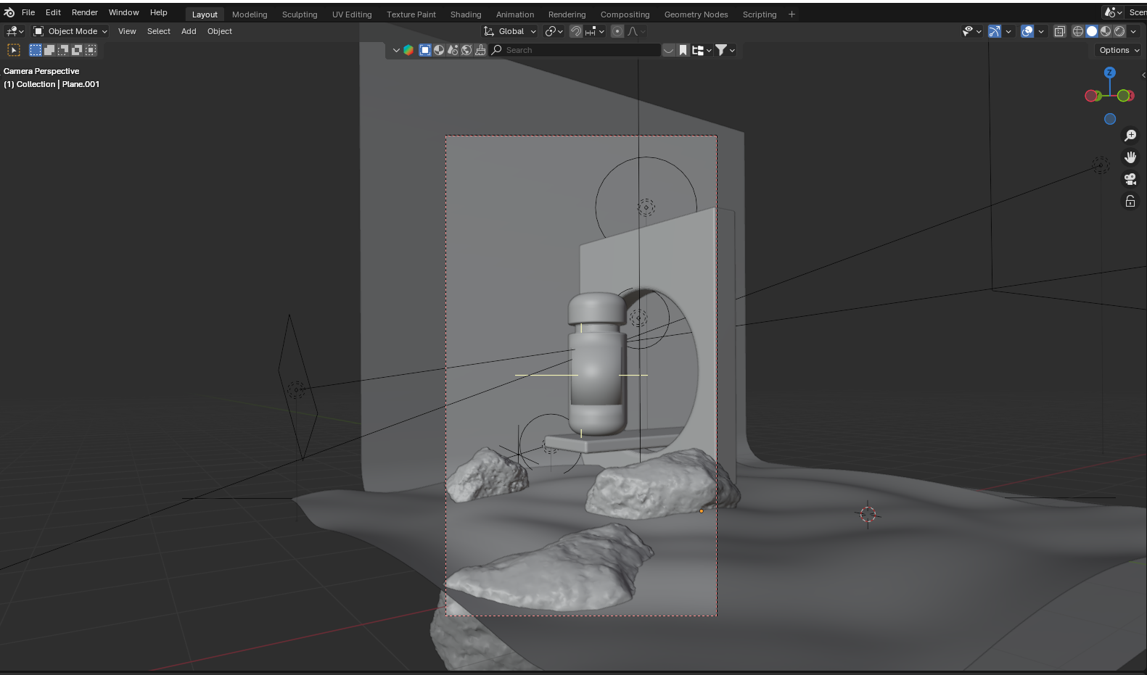Click the select box tool icon
The height and width of the screenshot is (675, 1147).
[x=14, y=50]
